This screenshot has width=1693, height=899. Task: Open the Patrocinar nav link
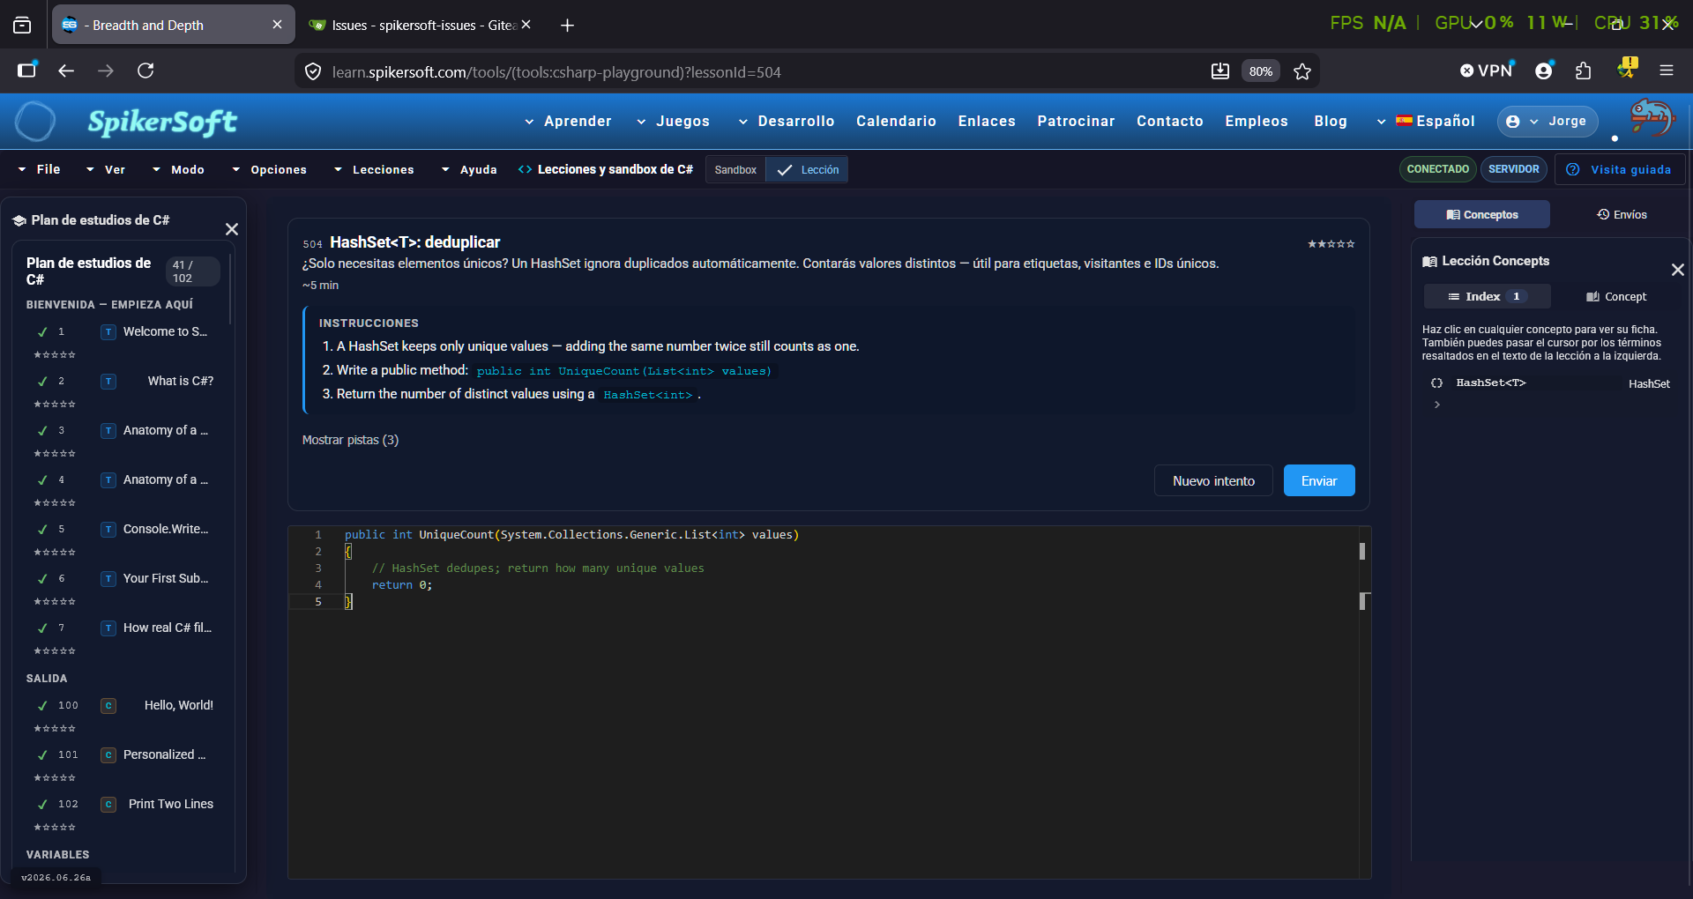(x=1076, y=121)
